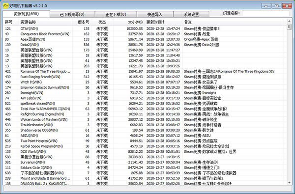Click note Origin免费-Apex 英雄
295x194 pixels.
201,39
